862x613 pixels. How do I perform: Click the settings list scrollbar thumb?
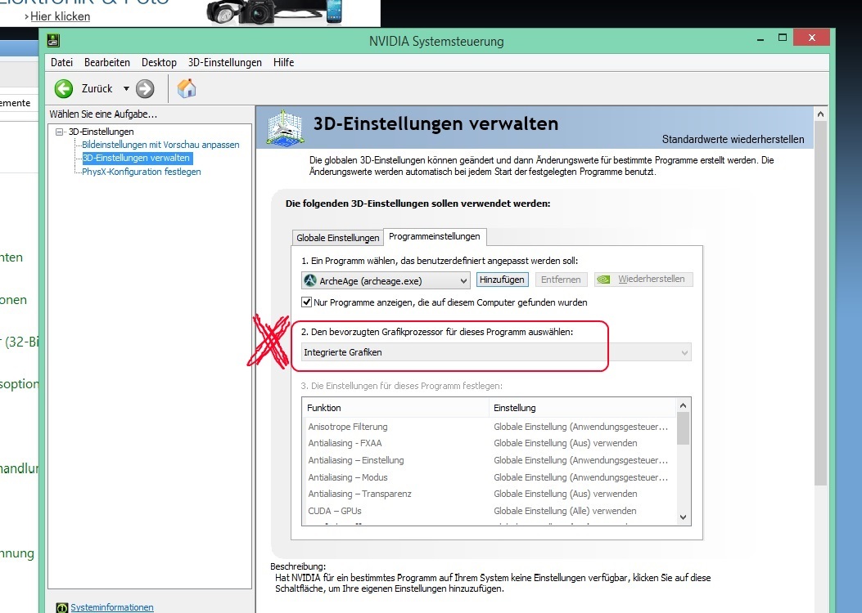(683, 428)
